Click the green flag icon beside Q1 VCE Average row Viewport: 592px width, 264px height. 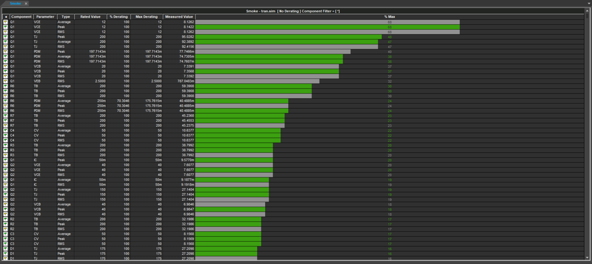click(x=6, y=22)
